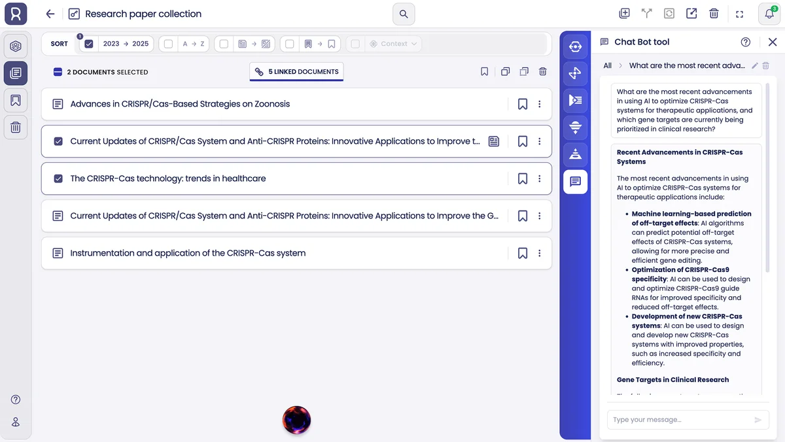Image resolution: width=785 pixels, height=442 pixels.
Task: Uncheck the 2023 to 2025 date sort checkbox
Action: (88, 43)
